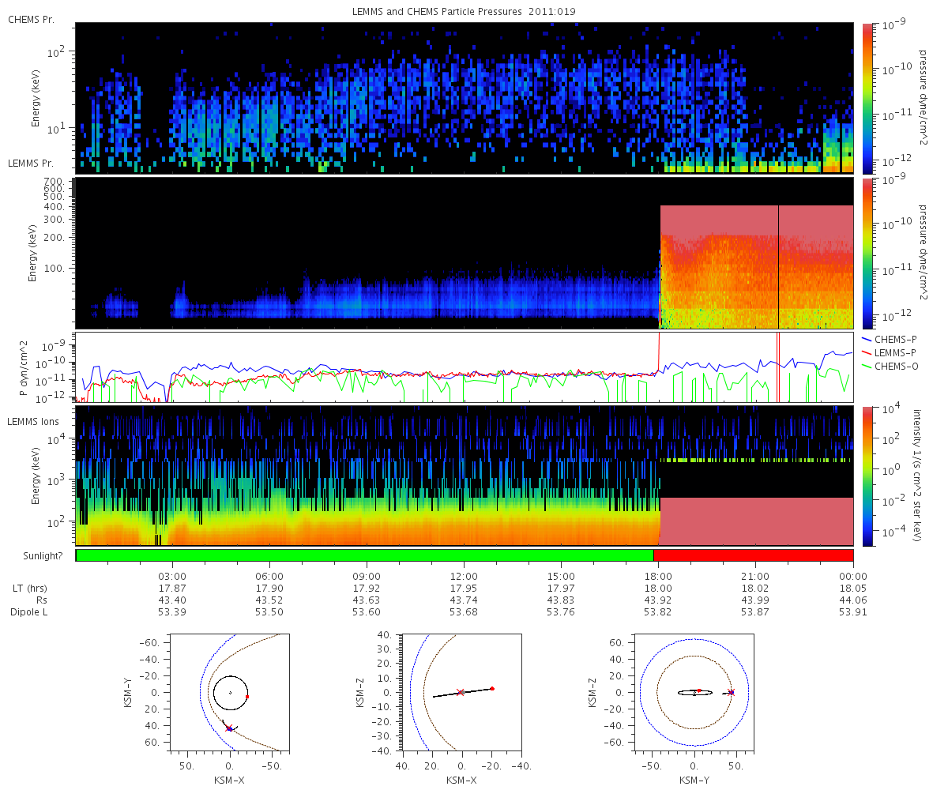
Task: Click the 'CHEMS-O' legend entry
Action: [x=890, y=366]
